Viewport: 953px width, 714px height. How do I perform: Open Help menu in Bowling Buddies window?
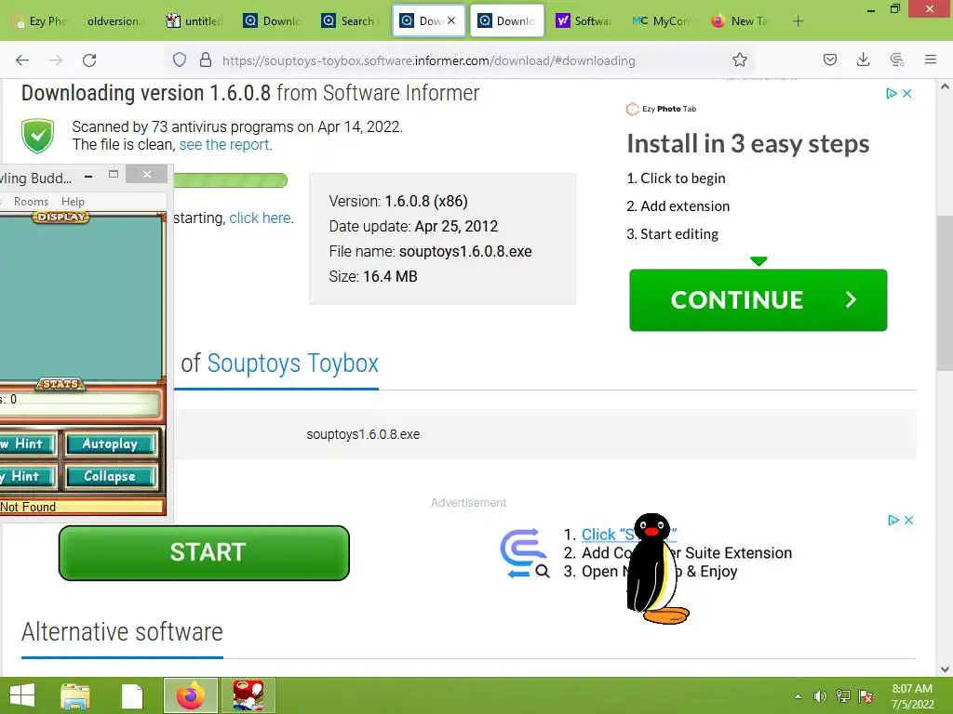pyautogui.click(x=73, y=202)
